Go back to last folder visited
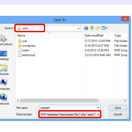132x132 pixels. [x=86, y=28]
